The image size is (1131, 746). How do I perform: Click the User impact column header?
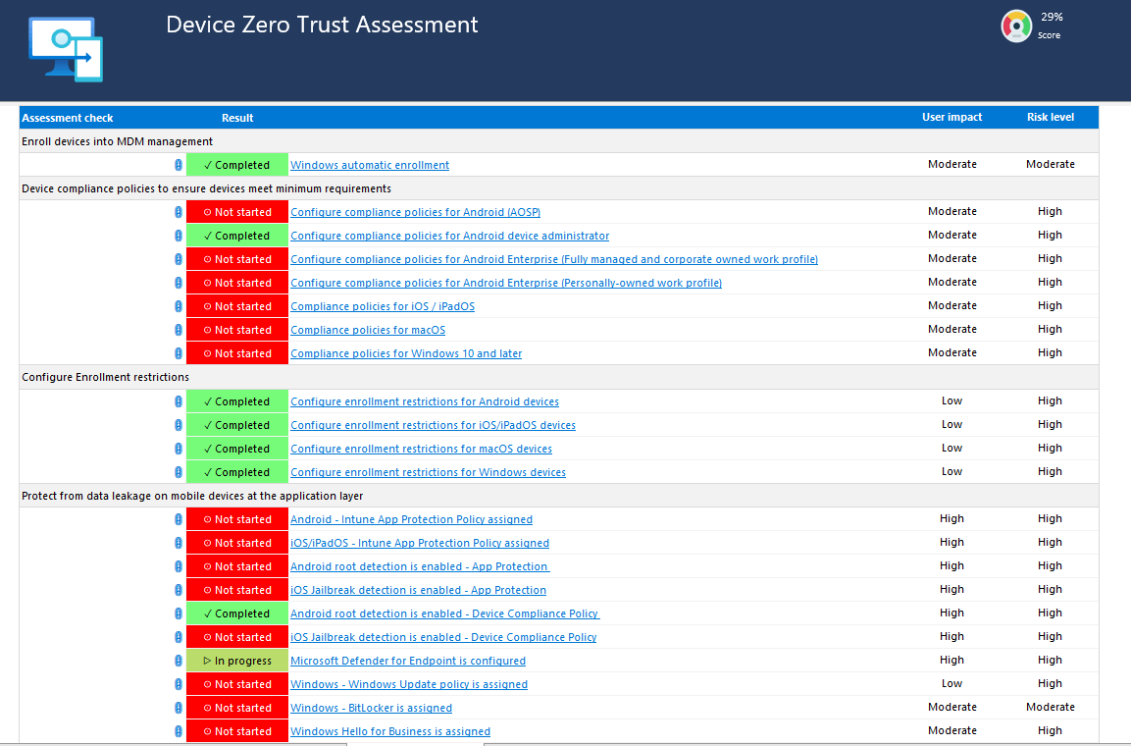[x=952, y=117]
